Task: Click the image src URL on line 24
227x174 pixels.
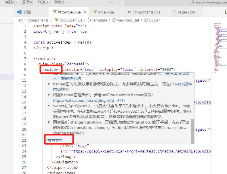Action: point(141,151)
